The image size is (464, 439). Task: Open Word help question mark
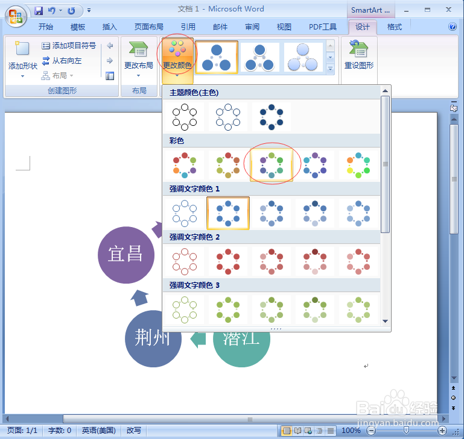pyautogui.click(x=453, y=26)
